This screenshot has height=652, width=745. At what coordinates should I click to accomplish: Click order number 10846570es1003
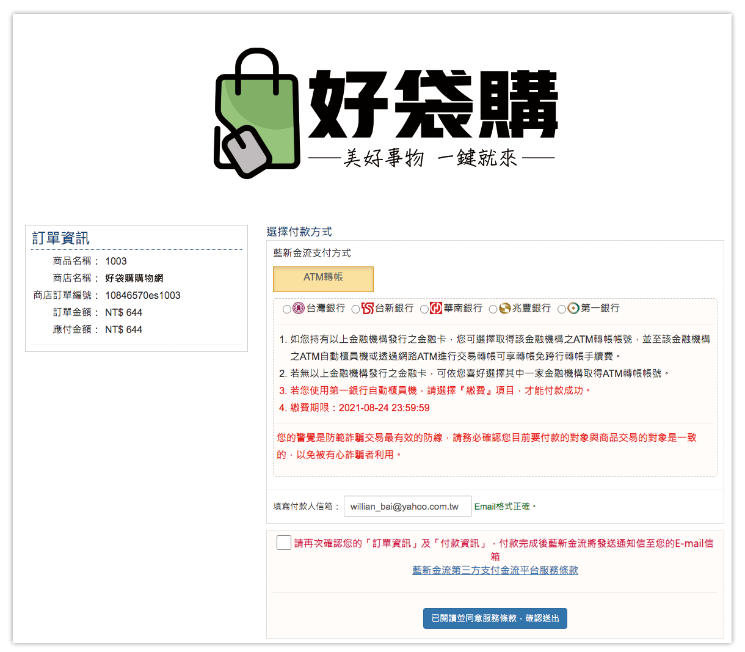[x=143, y=295]
